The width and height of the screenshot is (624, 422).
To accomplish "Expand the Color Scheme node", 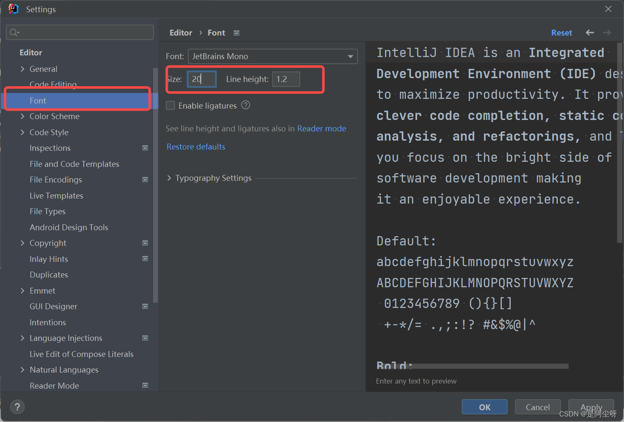I will point(23,116).
